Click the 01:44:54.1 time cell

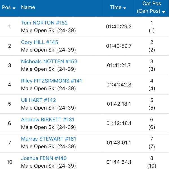pyautogui.click(x=119, y=162)
